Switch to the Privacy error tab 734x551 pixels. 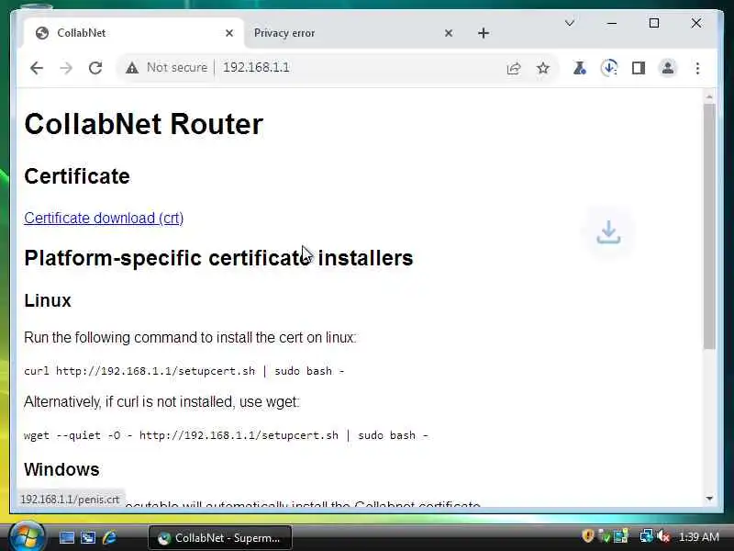[351, 33]
